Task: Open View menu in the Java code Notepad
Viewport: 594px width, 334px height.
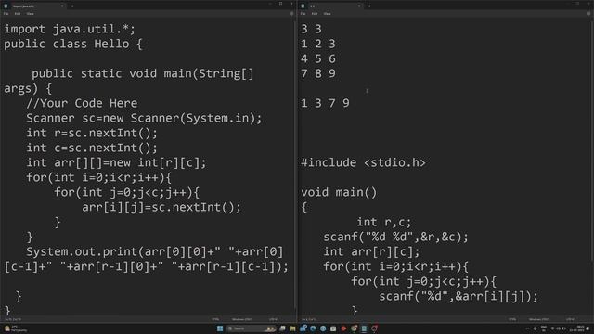Action: [30, 14]
